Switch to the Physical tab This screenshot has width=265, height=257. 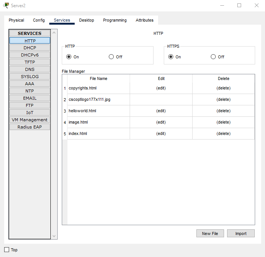pos(16,20)
